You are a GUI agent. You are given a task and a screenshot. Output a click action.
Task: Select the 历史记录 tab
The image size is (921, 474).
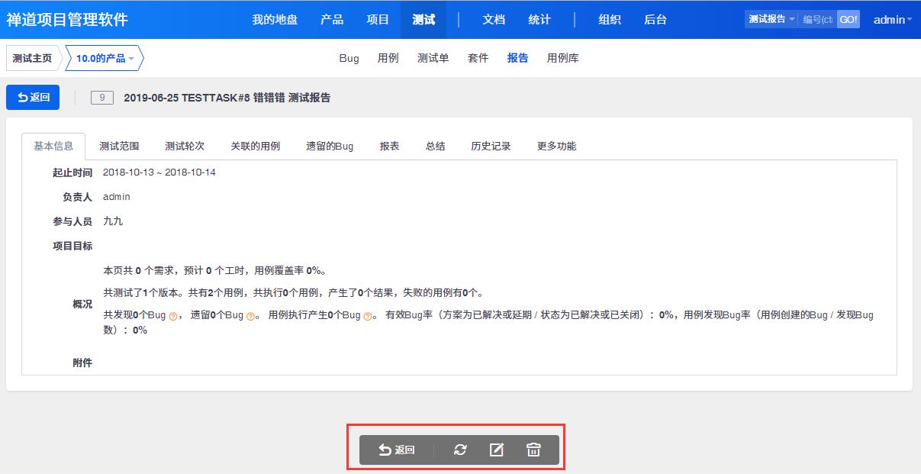491,146
